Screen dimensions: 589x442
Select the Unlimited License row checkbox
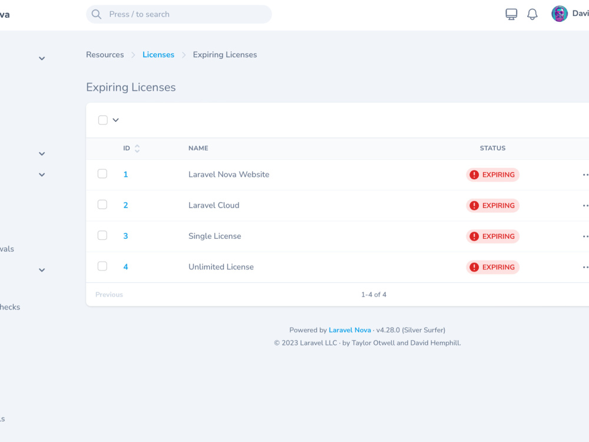pyautogui.click(x=102, y=266)
